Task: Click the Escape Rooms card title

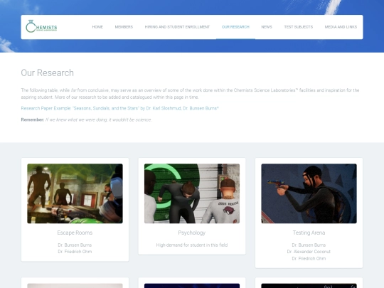Action: click(75, 233)
